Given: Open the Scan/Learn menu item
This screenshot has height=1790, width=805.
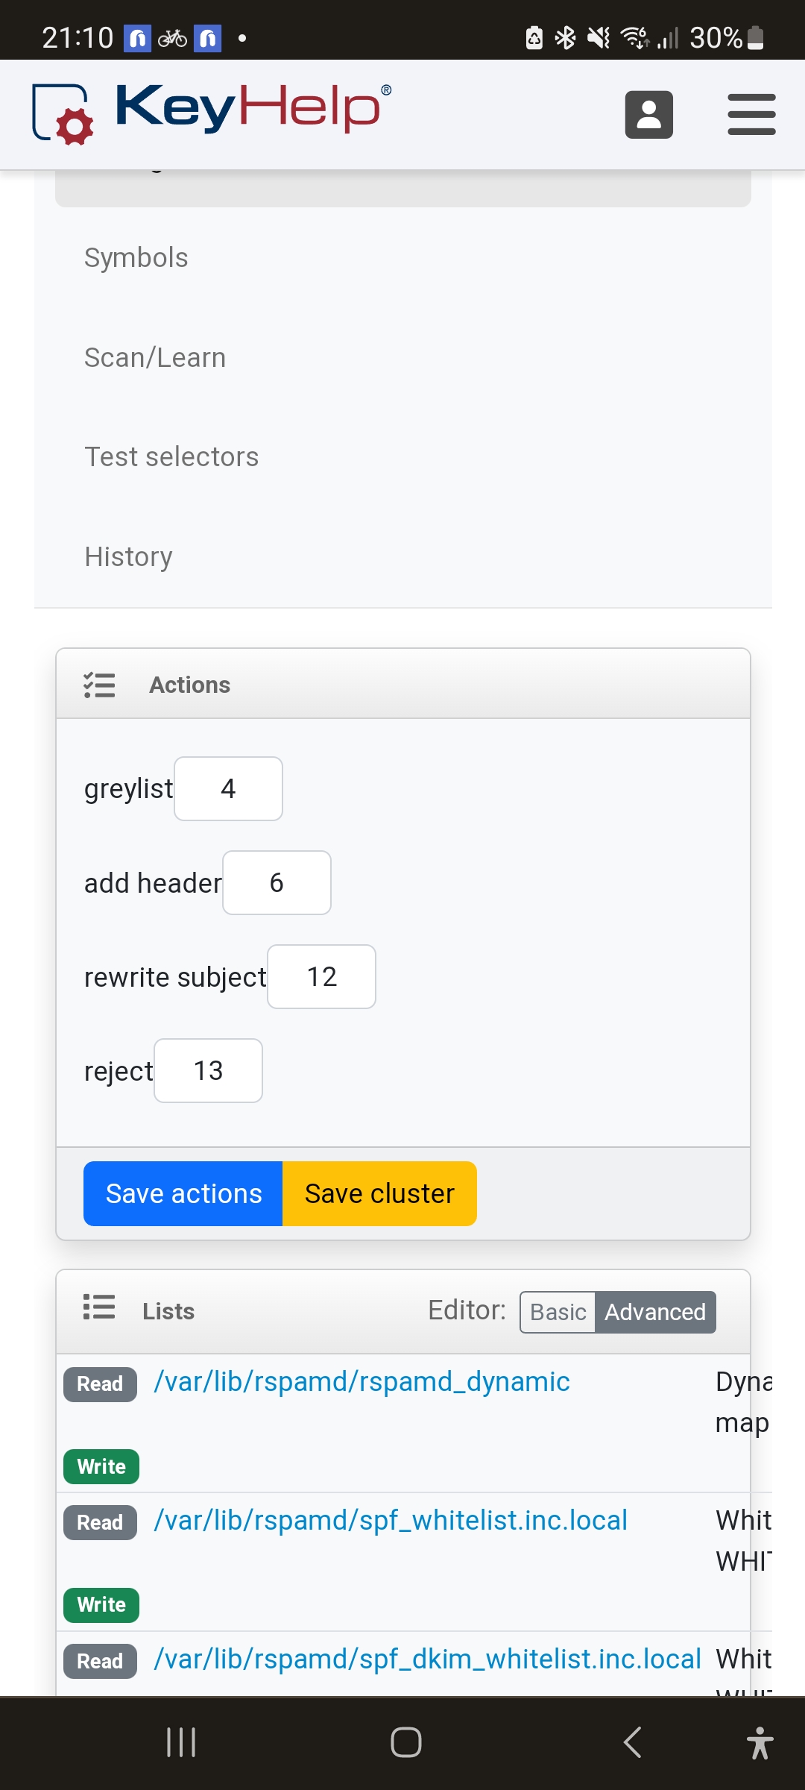Looking at the screenshot, I should point(155,358).
